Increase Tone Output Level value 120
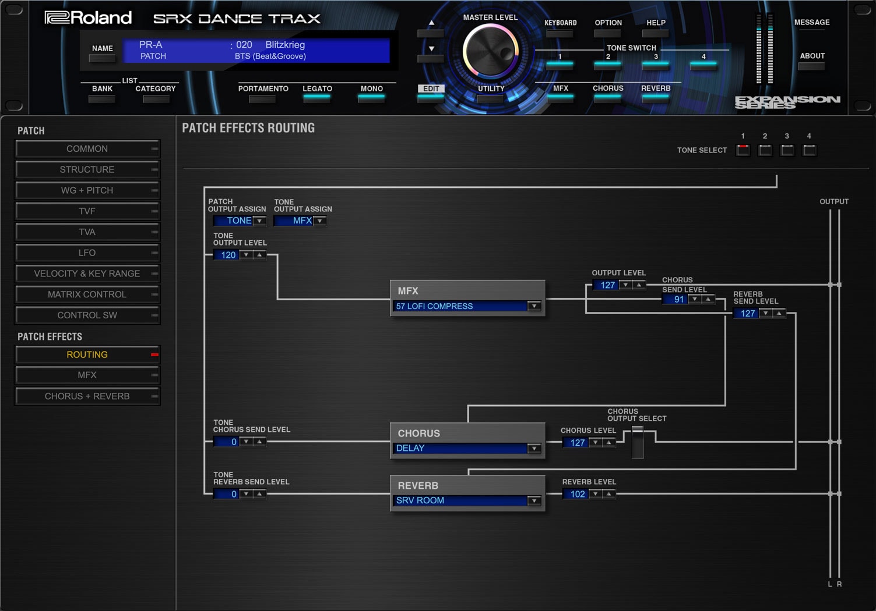876x611 pixels. point(259,255)
